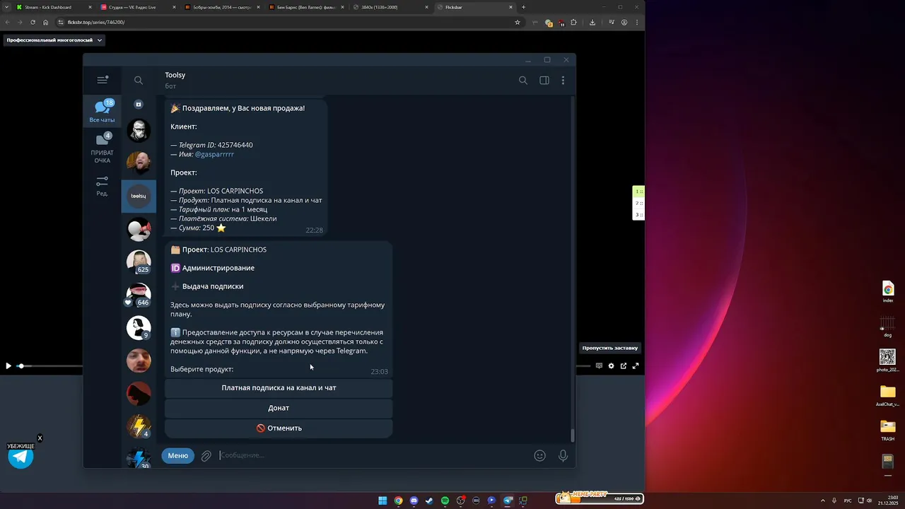905x509 pixels.
Task: Open video player settings gear
Action: 612,365
